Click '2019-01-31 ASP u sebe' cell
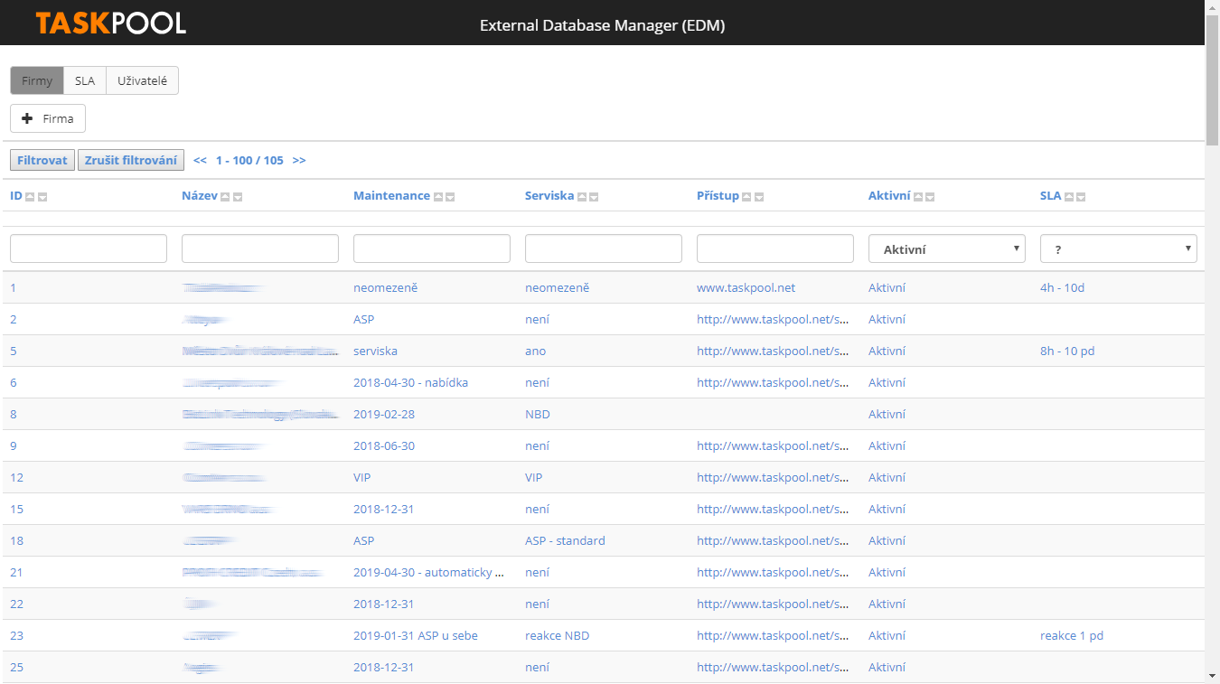The image size is (1220, 684). (x=416, y=635)
